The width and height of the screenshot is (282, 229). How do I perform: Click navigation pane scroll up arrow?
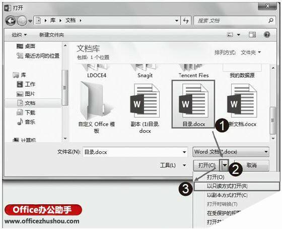click(x=65, y=45)
